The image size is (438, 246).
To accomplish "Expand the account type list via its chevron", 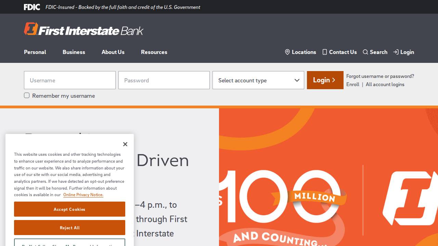I will pos(297,80).
